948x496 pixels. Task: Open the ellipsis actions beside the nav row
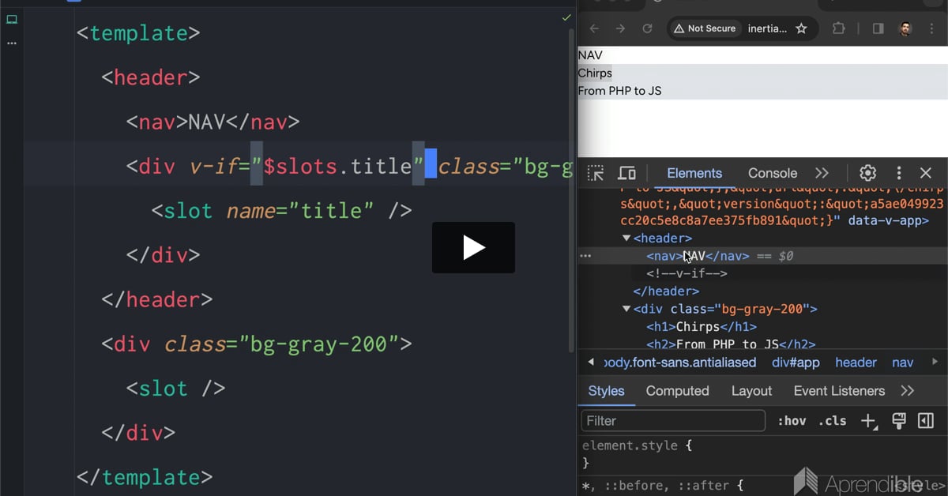pyautogui.click(x=585, y=256)
